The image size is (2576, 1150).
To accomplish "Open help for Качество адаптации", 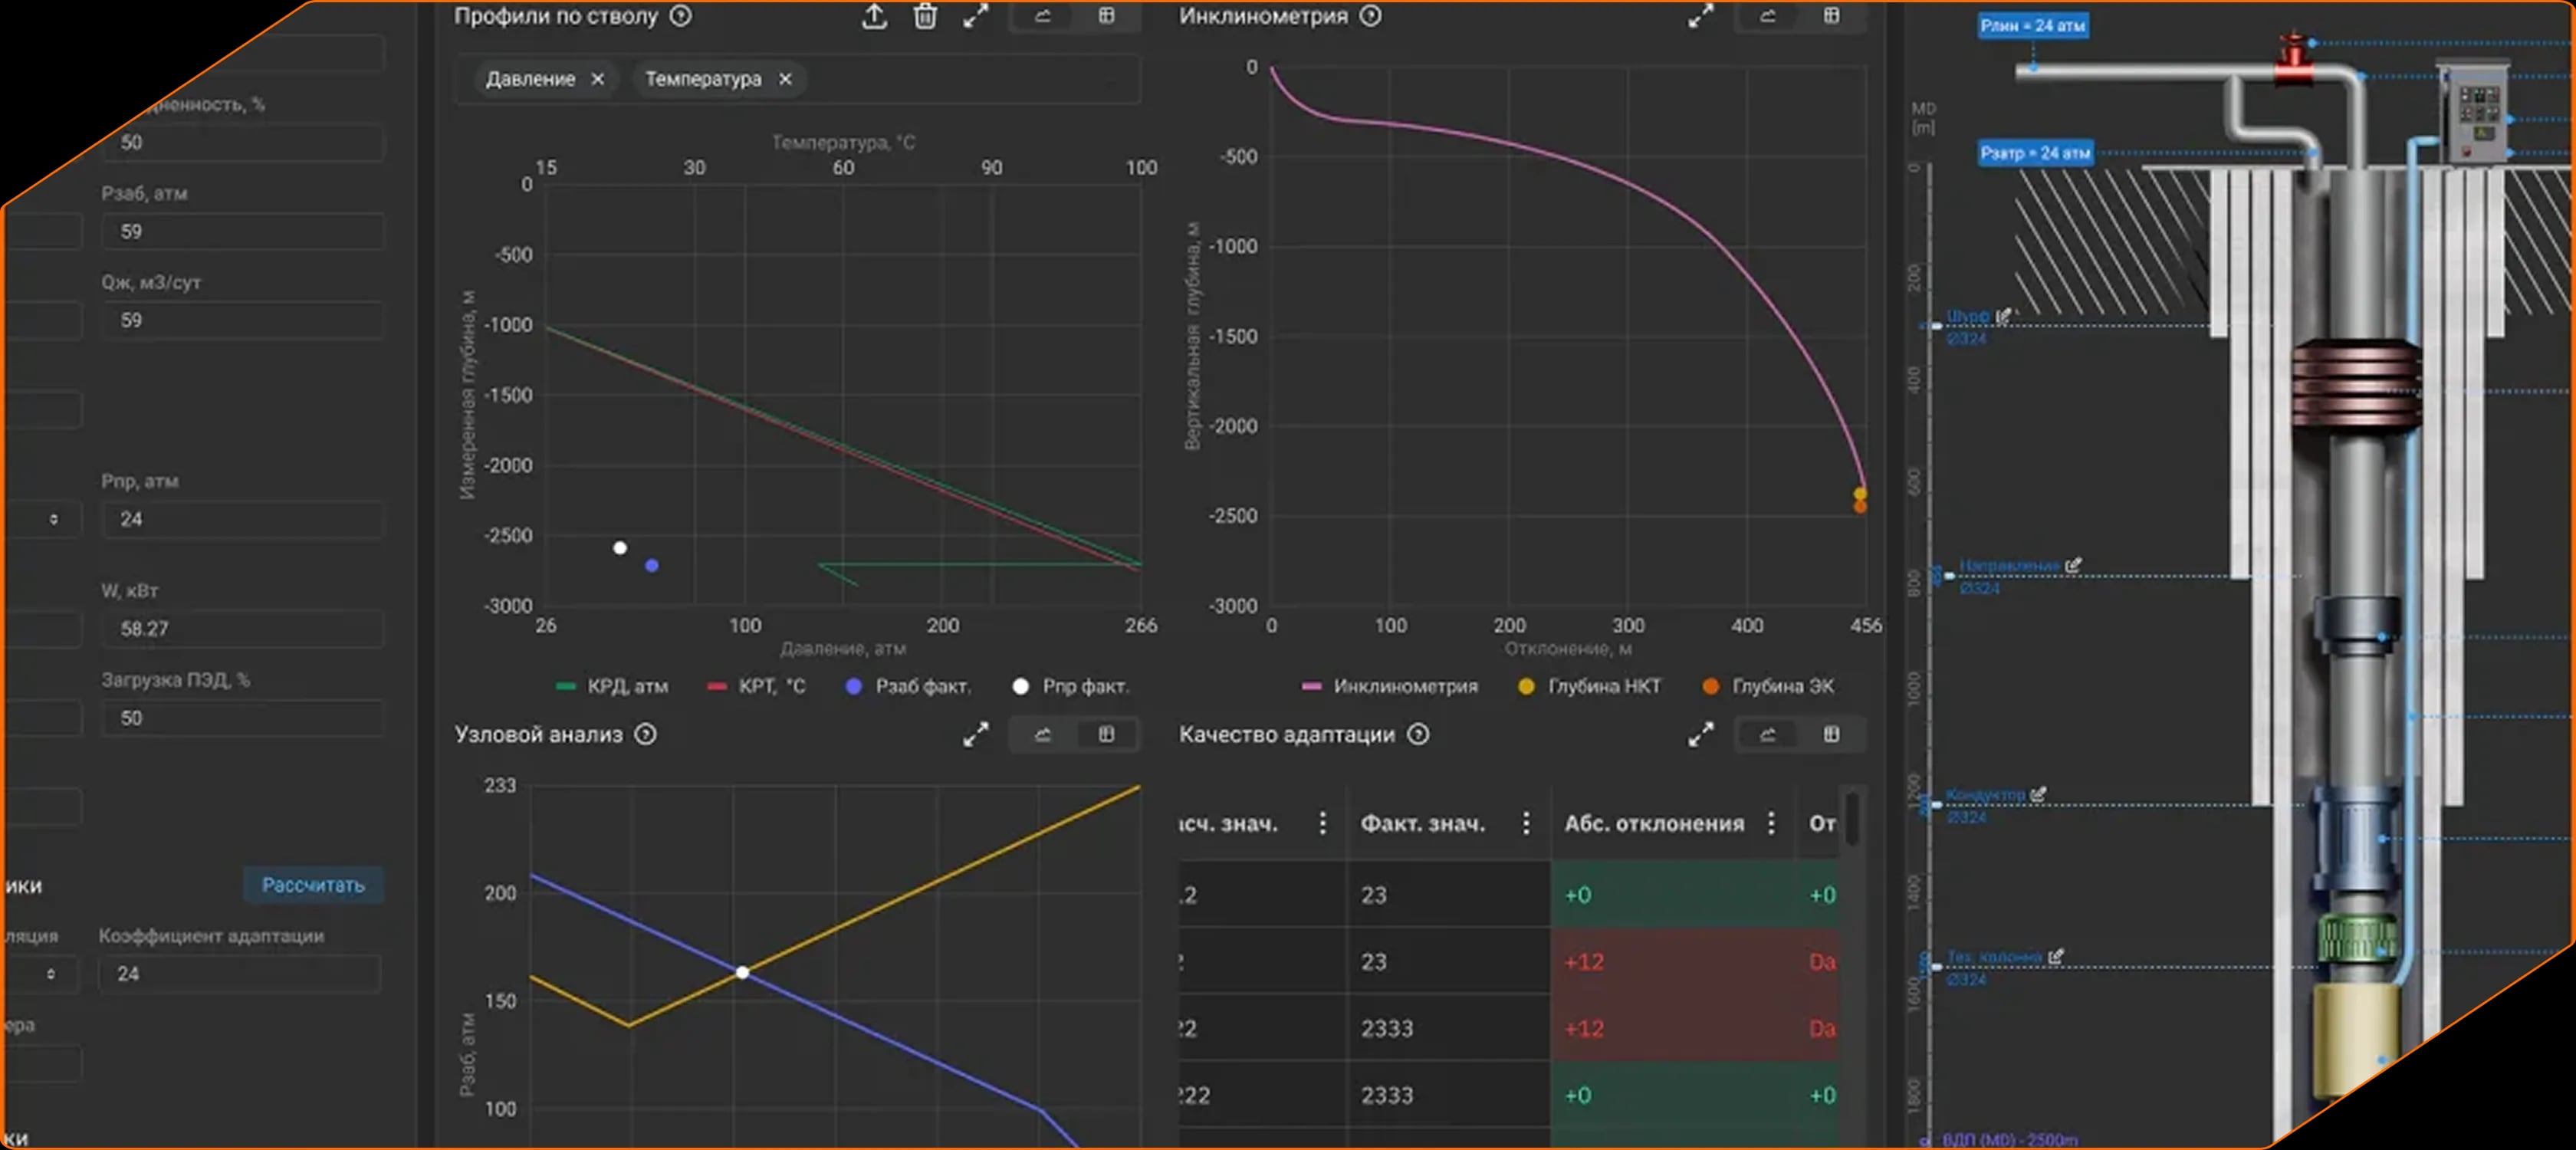I will pos(1418,735).
